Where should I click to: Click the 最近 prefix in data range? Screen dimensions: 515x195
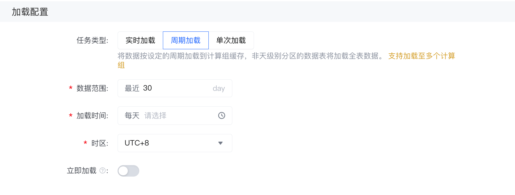(x=132, y=88)
